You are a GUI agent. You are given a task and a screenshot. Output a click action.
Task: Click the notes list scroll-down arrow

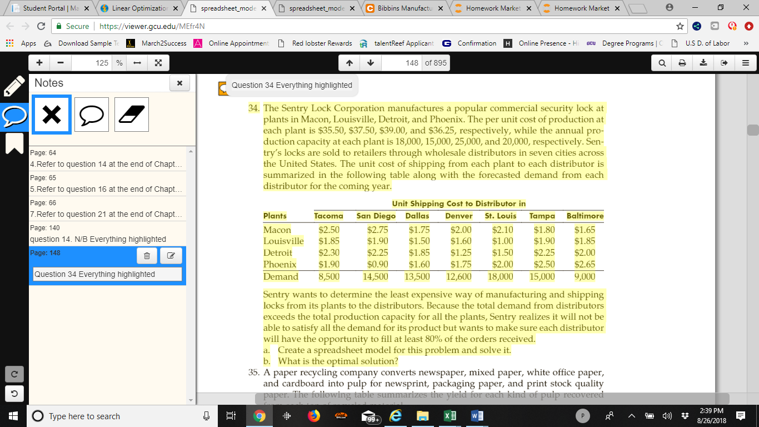[190, 400]
